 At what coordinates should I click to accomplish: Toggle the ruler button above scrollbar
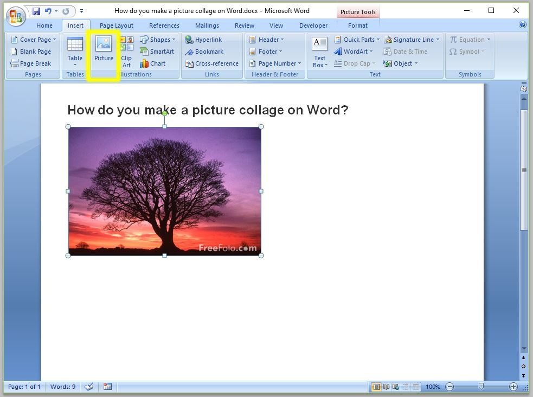524,88
